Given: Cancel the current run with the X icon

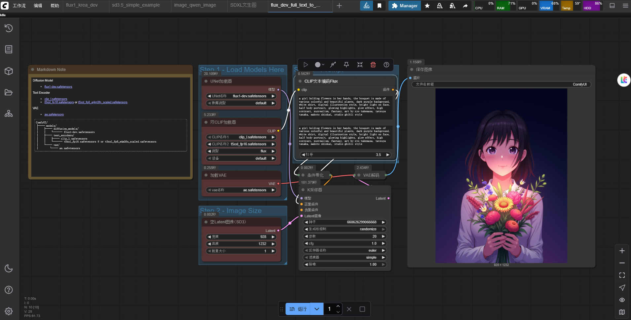Looking at the screenshot, I should point(349,309).
